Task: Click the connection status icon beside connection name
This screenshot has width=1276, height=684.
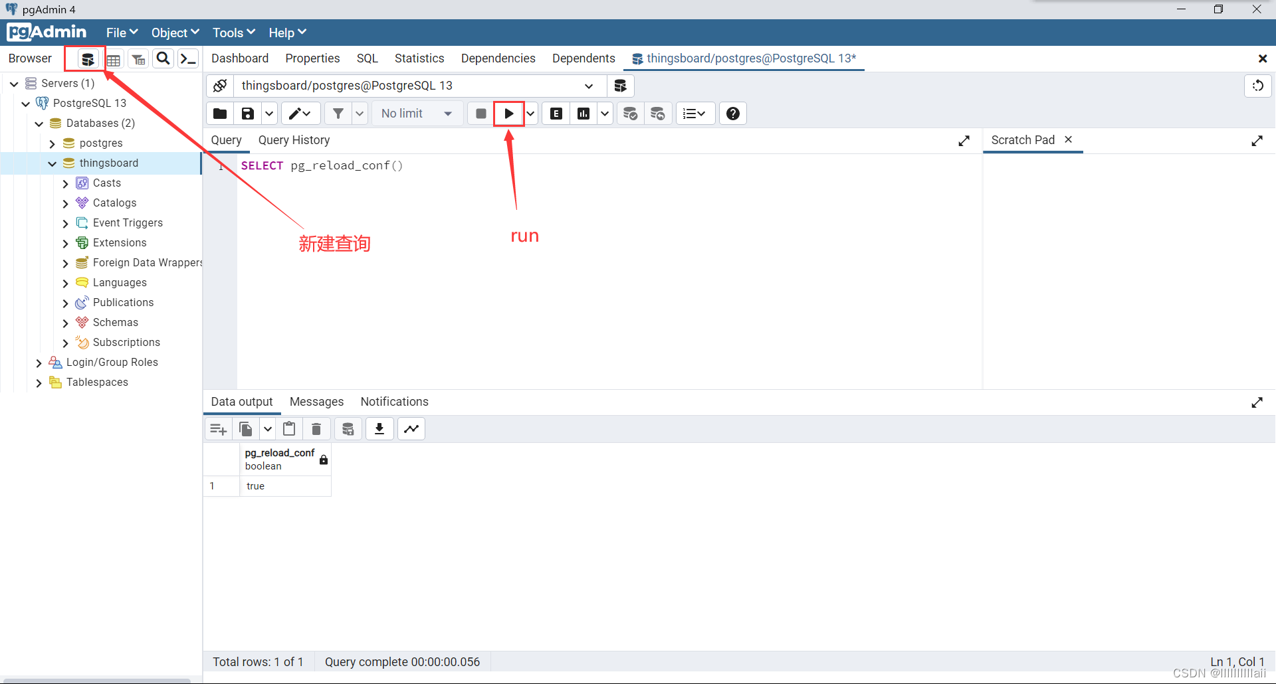Action: [x=221, y=86]
